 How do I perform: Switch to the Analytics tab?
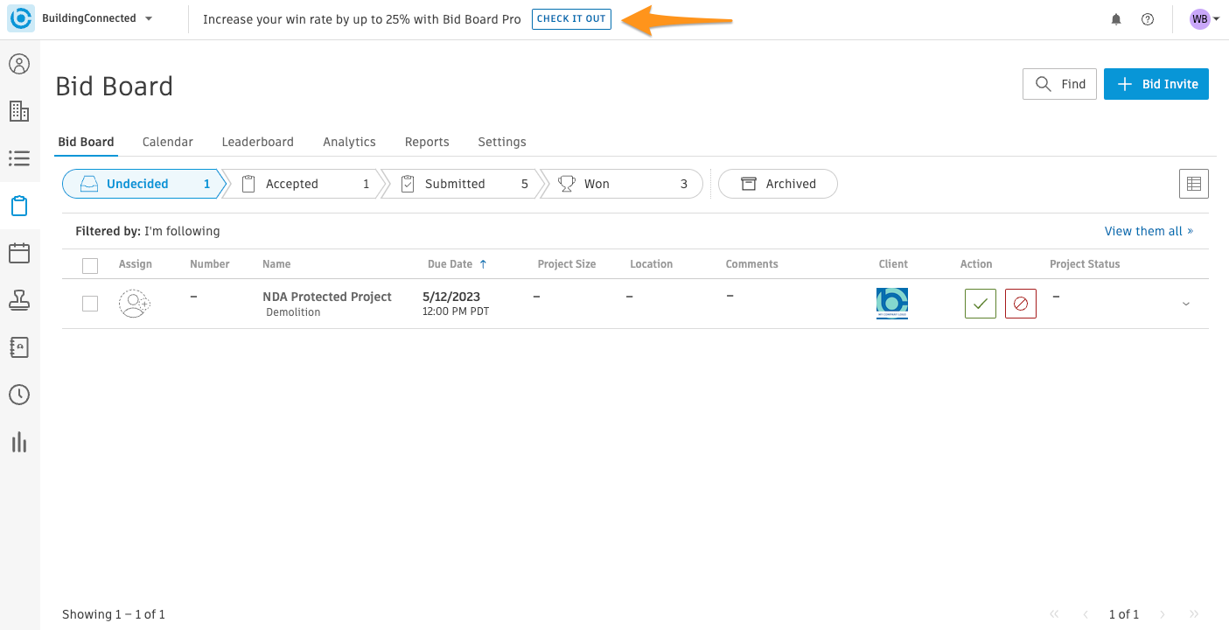tap(349, 142)
